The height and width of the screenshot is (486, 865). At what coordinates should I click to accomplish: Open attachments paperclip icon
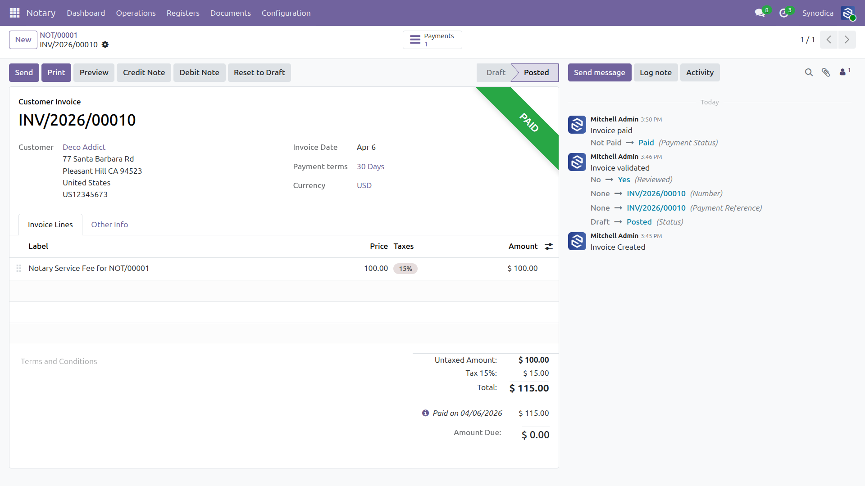coord(826,72)
